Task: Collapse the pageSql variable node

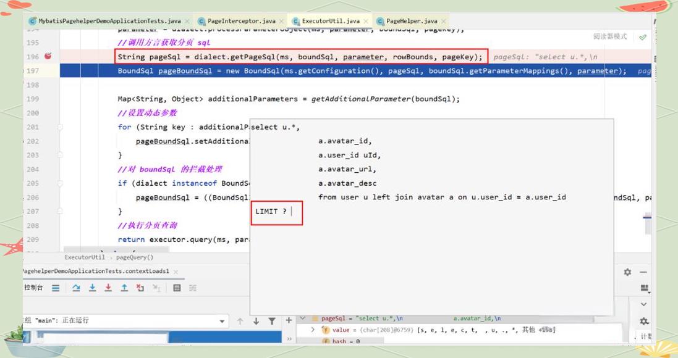Action: click(x=302, y=318)
